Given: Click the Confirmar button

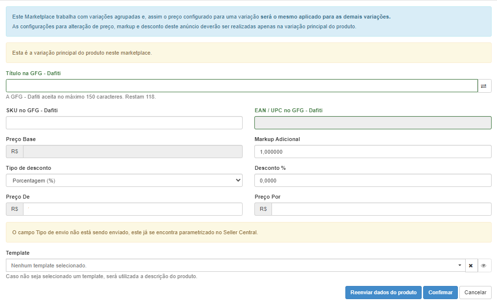Looking at the screenshot, I should [440, 292].
